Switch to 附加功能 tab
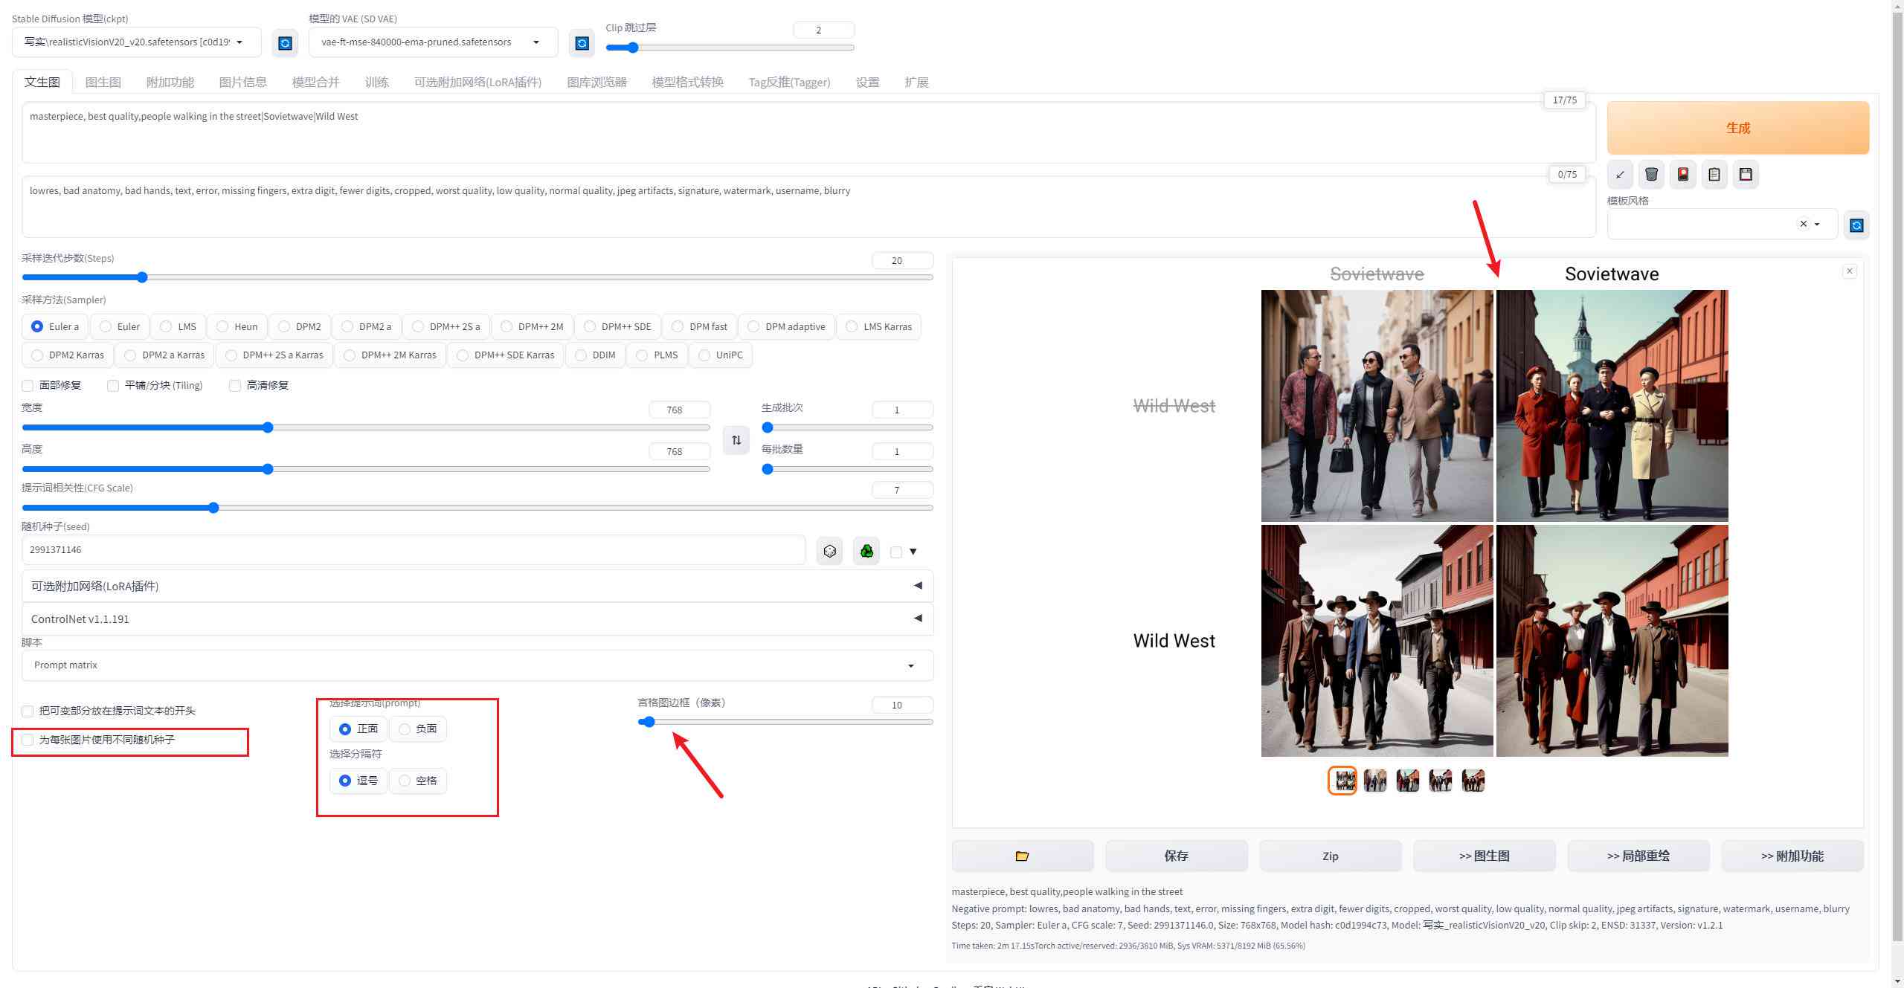 point(169,82)
